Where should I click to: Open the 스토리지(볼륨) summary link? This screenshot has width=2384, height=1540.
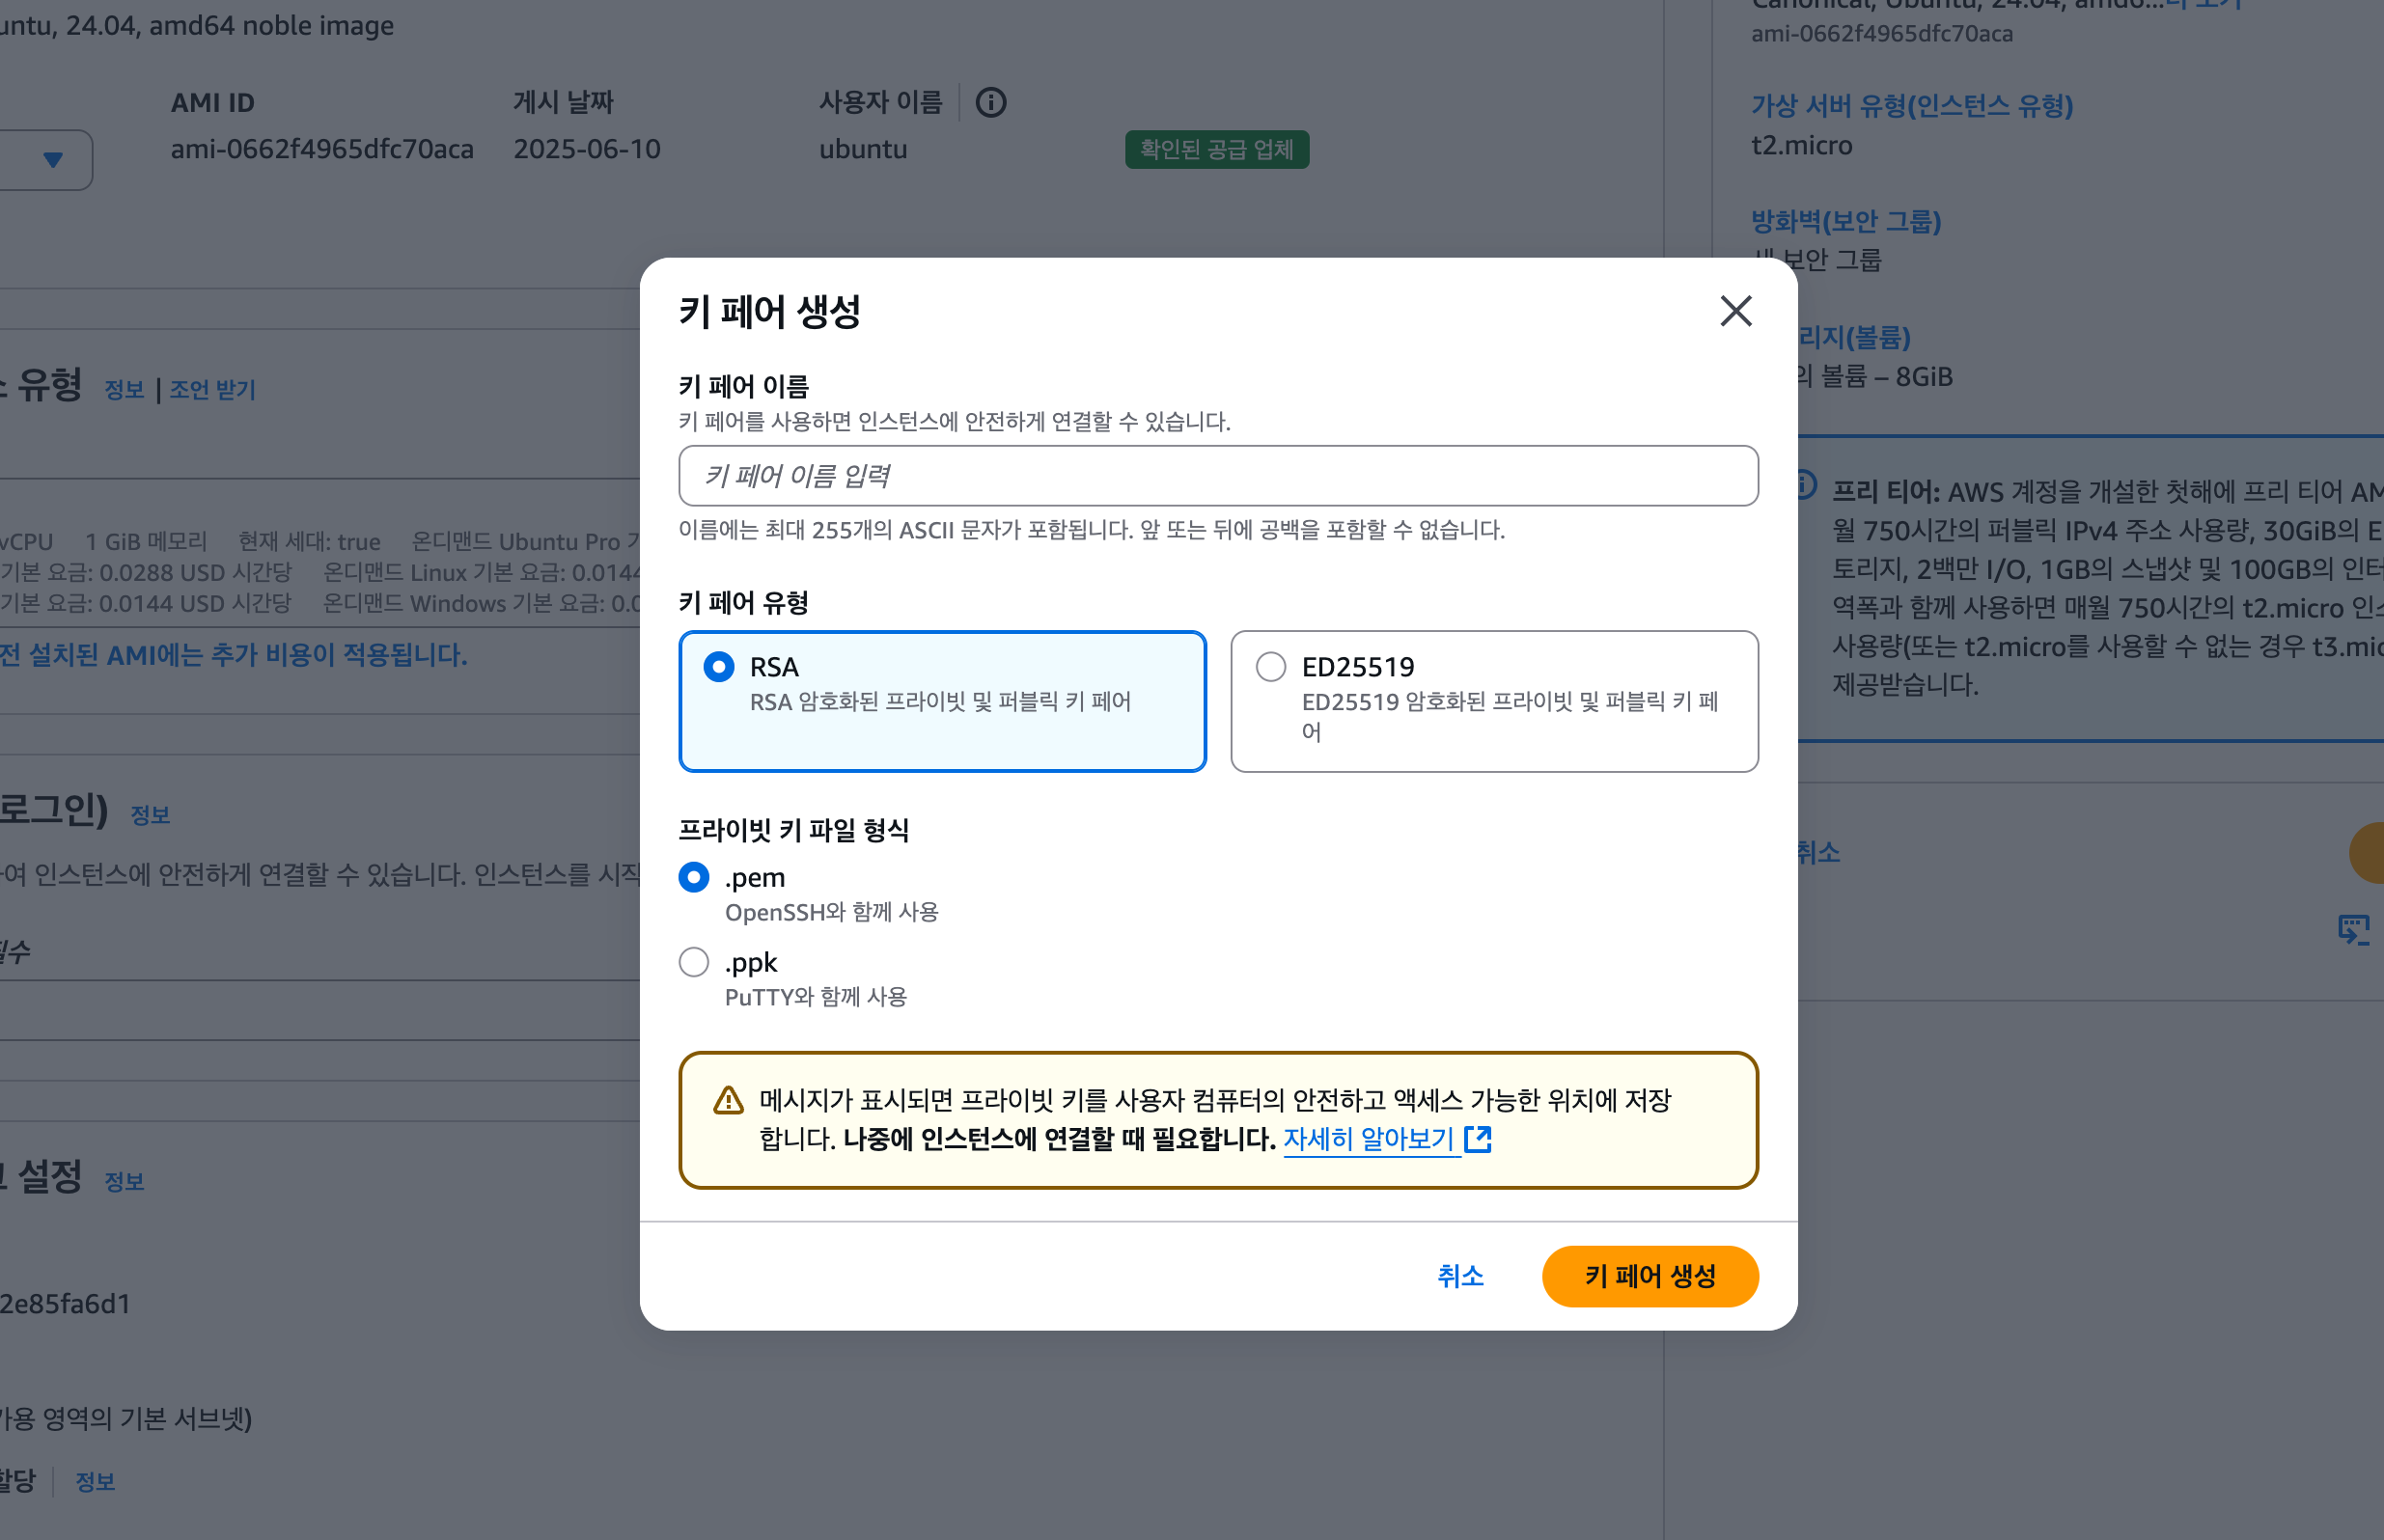[1854, 337]
